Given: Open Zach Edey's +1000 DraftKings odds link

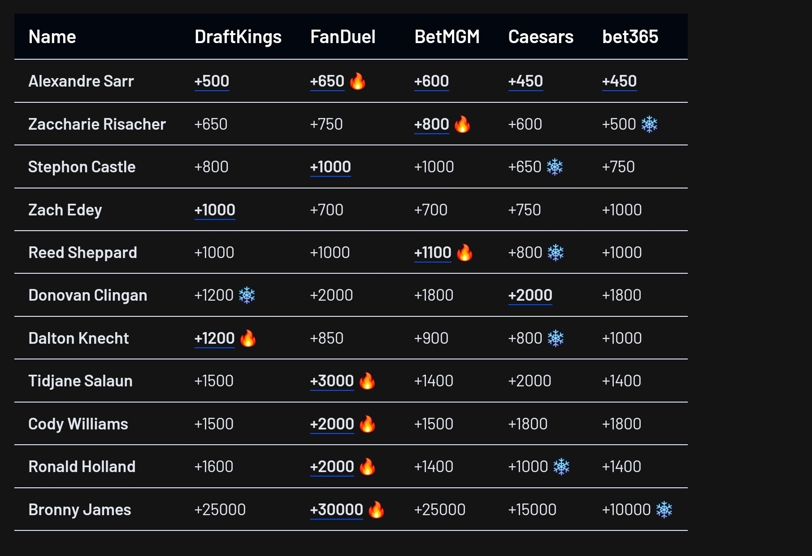Looking at the screenshot, I should pyautogui.click(x=215, y=210).
